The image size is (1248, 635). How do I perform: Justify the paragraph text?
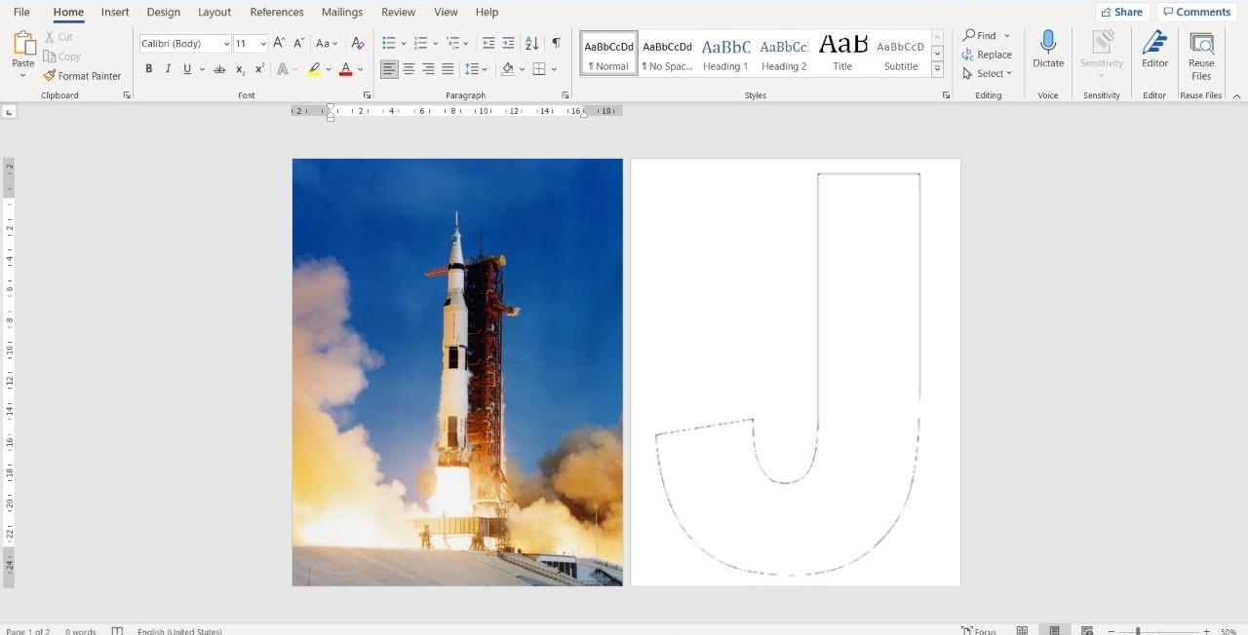click(448, 69)
